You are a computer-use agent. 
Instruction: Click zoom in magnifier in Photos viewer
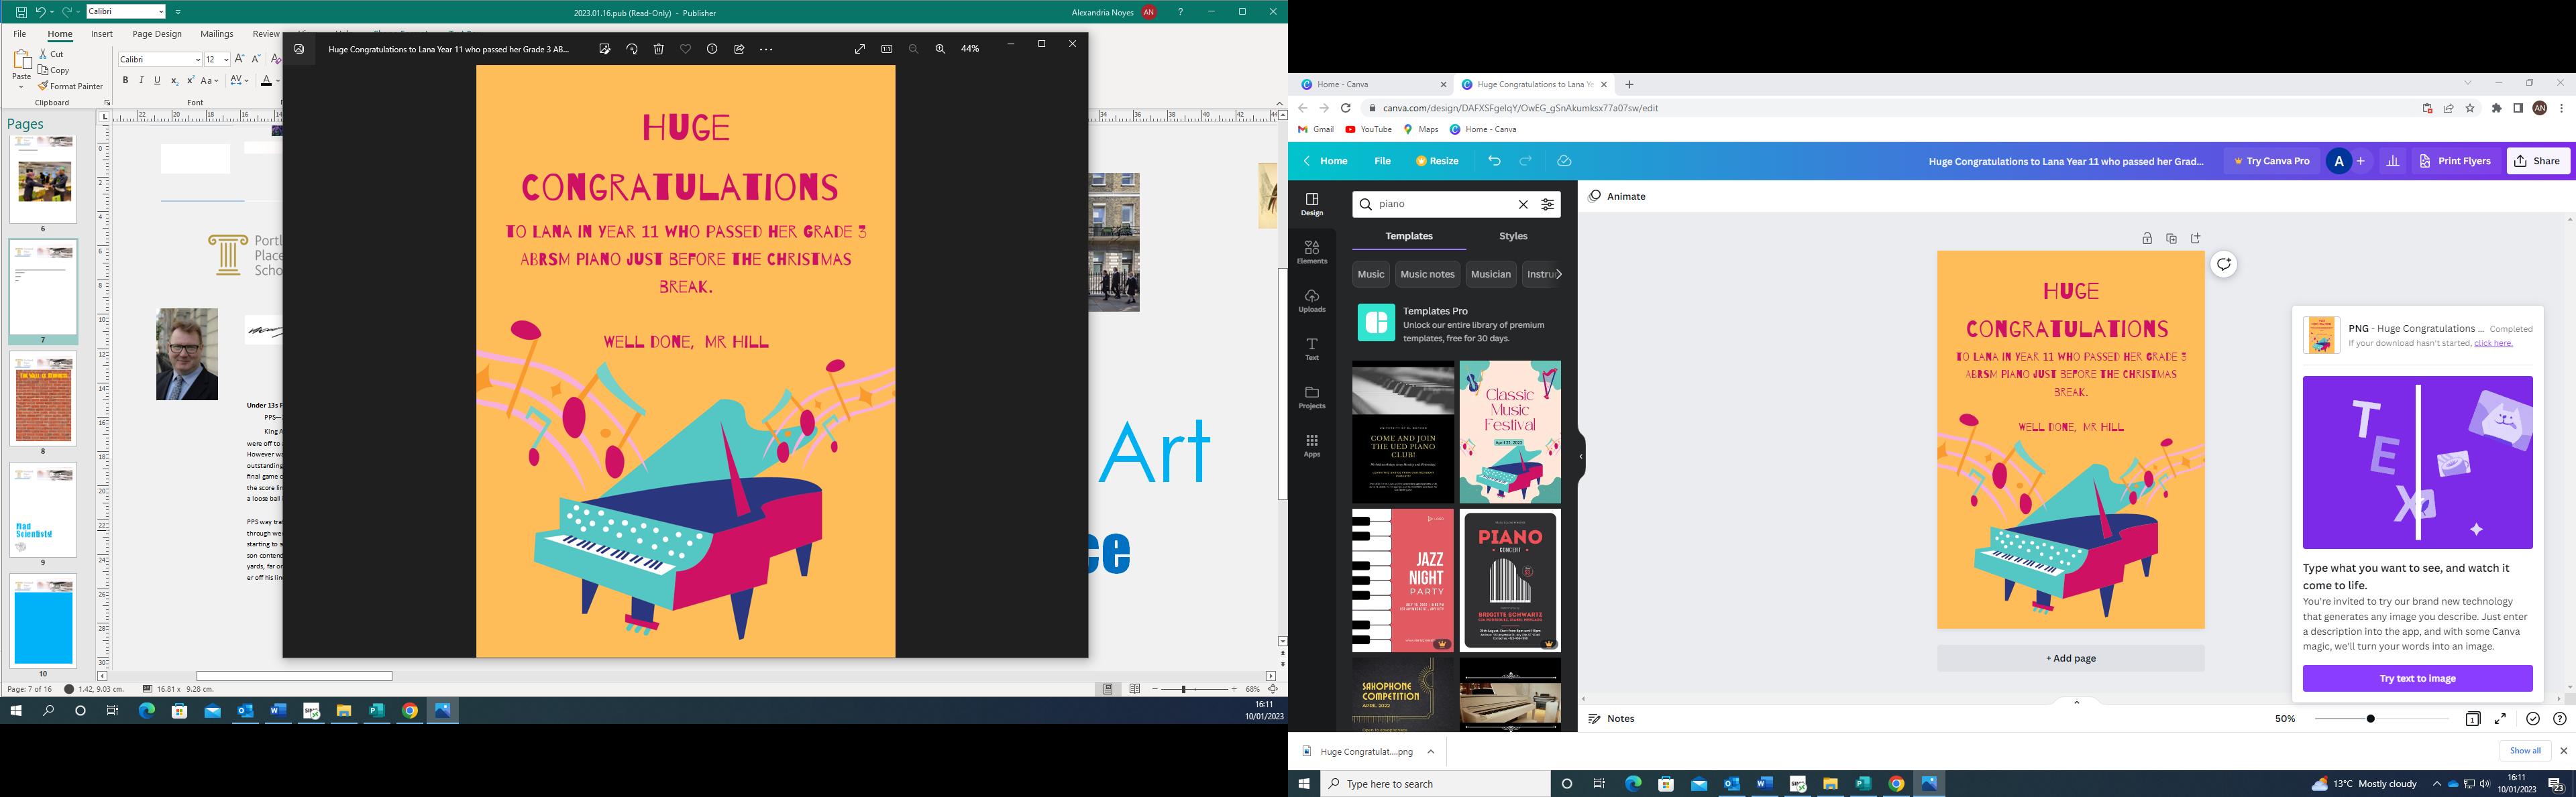point(940,49)
